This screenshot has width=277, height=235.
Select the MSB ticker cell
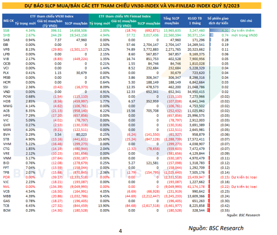coord(7,77)
